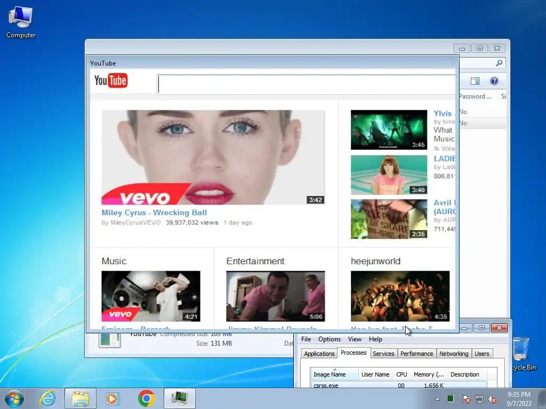The width and height of the screenshot is (546, 409).
Task: Open the Ylvis video title link
Action: (x=444, y=113)
